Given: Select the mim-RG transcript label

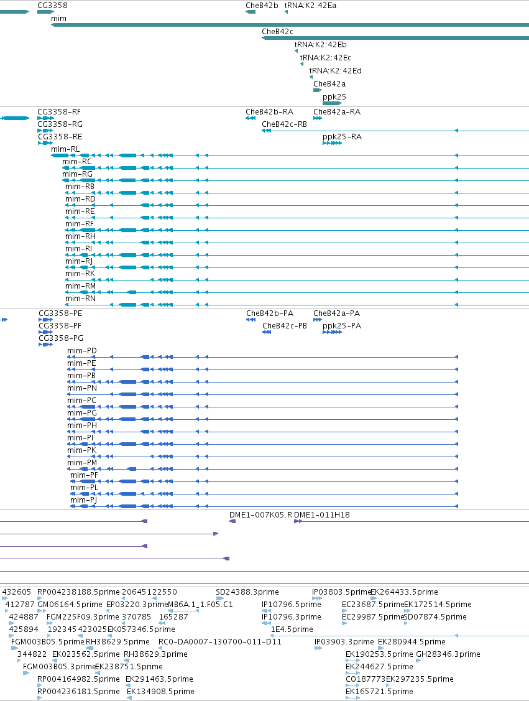Looking at the screenshot, I should click(x=77, y=174).
